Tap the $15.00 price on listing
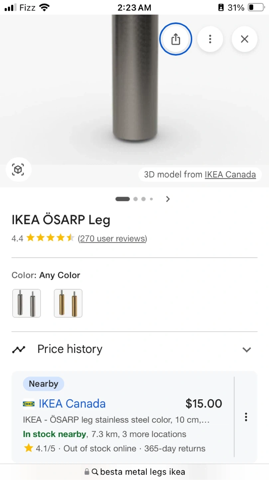 point(203,404)
